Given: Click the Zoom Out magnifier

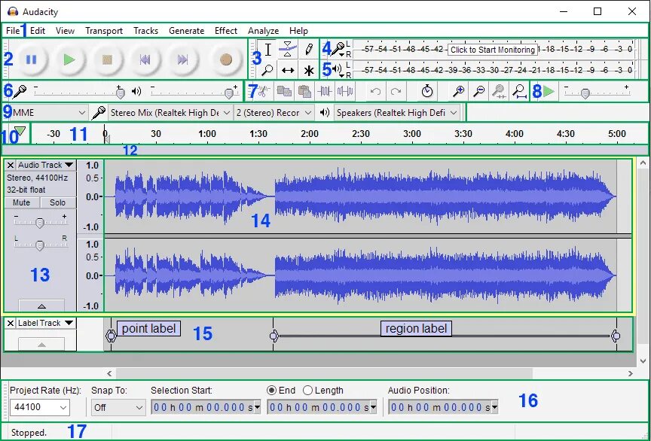Looking at the screenshot, I should (x=478, y=91).
